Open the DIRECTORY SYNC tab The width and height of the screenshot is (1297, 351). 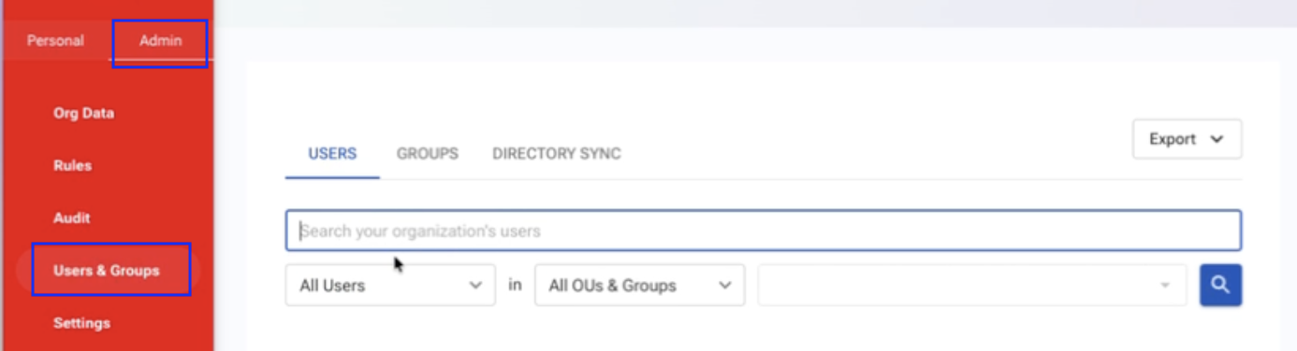click(x=557, y=154)
